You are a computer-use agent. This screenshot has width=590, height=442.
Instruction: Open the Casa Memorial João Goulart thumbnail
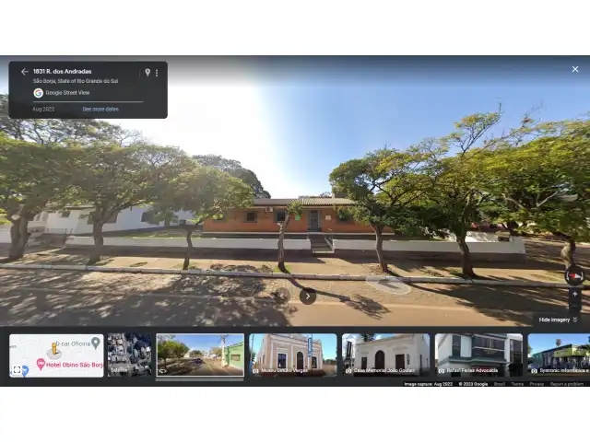(386, 355)
